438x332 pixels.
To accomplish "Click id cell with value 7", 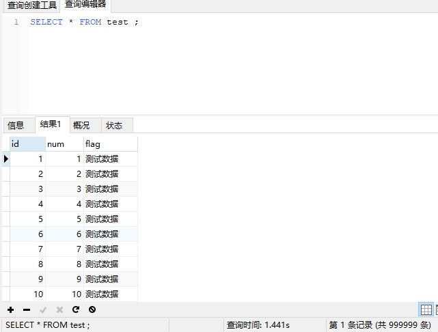I will click(27, 249).
